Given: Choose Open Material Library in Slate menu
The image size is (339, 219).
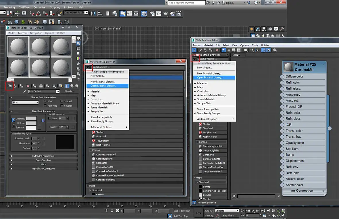Looking at the screenshot, I should (x=210, y=78).
